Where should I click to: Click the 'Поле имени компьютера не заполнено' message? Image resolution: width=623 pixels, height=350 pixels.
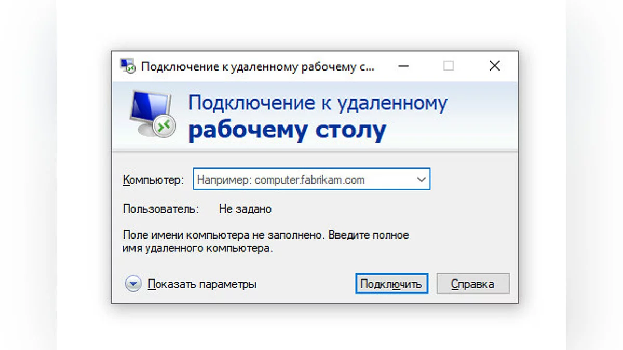[266, 242]
